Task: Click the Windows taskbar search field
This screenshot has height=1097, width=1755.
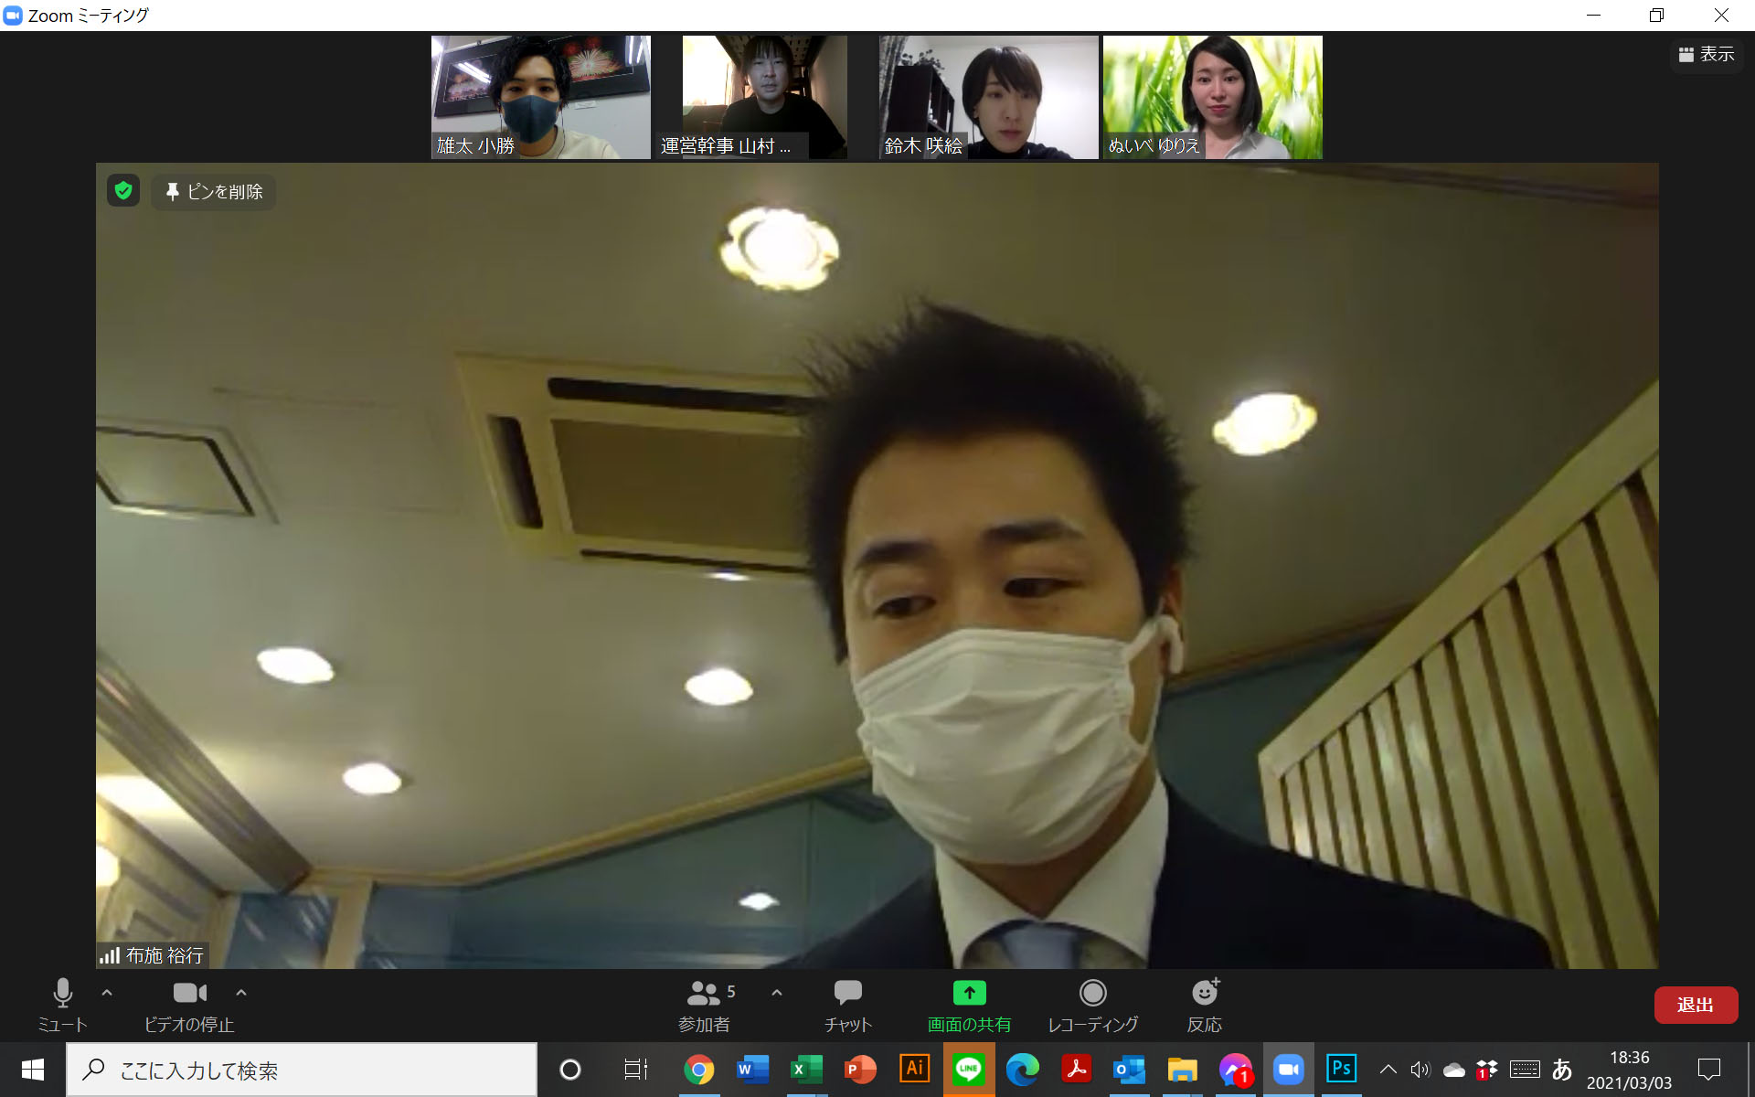Action: [x=302, y=1070]
